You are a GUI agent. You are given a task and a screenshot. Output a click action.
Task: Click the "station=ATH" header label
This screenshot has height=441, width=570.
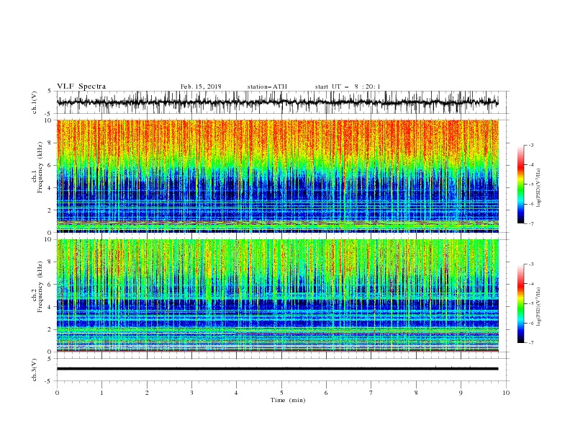(267, 86)
